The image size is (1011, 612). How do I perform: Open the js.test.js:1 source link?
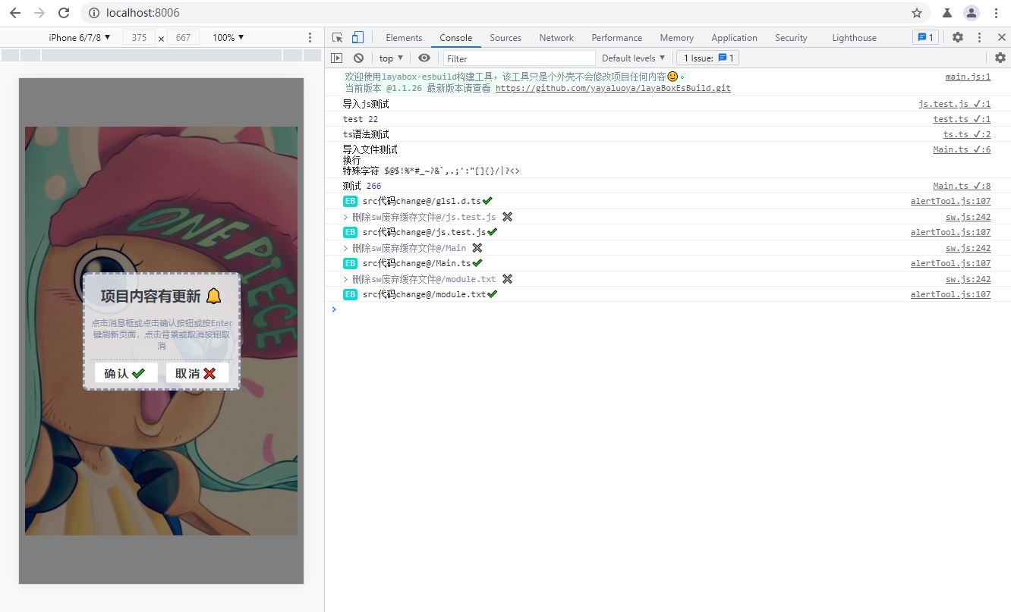954,104
